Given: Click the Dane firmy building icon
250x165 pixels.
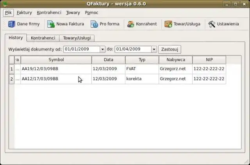Looking at the screenshot, I should click(12, 24).
